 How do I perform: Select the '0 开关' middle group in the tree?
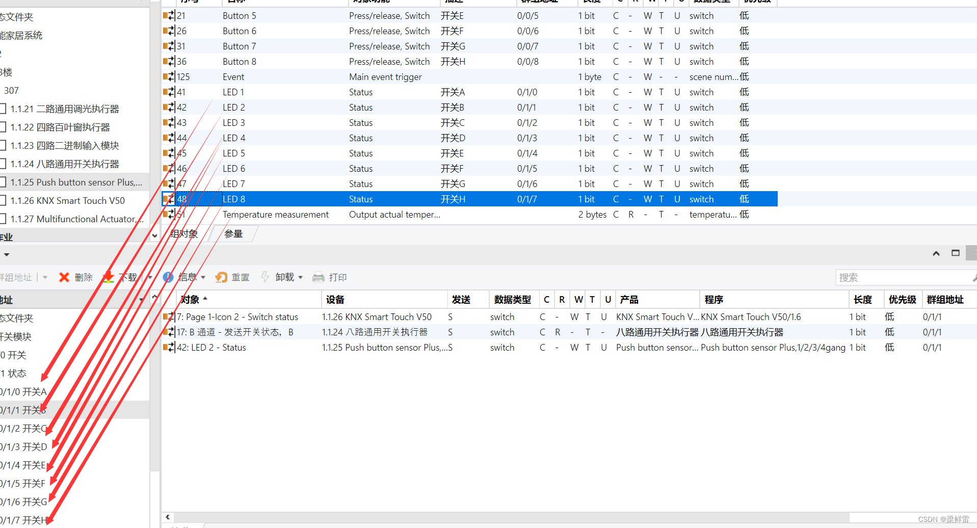[x=14, y=355]
